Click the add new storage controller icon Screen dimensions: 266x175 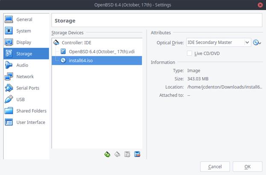[107, 154]
